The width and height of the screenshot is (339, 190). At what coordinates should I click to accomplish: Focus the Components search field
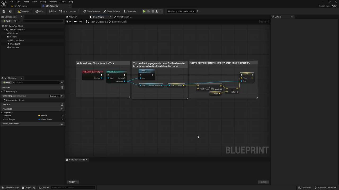coord(38,21)
